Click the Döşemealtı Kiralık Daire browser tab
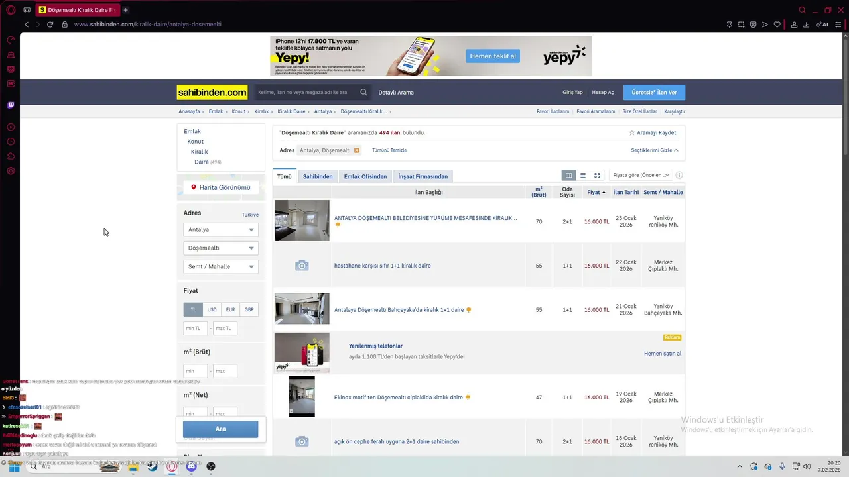 point(76,10)
